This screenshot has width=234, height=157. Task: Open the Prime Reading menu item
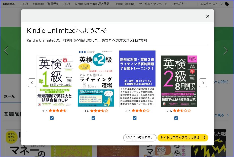(125, 4)
